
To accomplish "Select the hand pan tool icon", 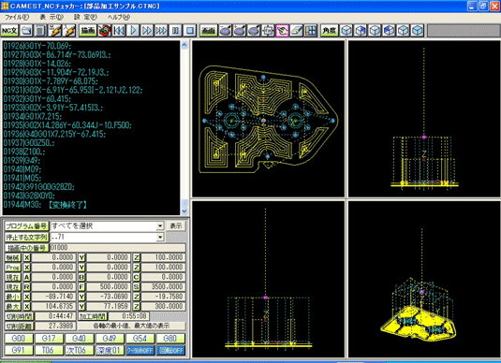I will pyautogui.click(x=282, y=31).
